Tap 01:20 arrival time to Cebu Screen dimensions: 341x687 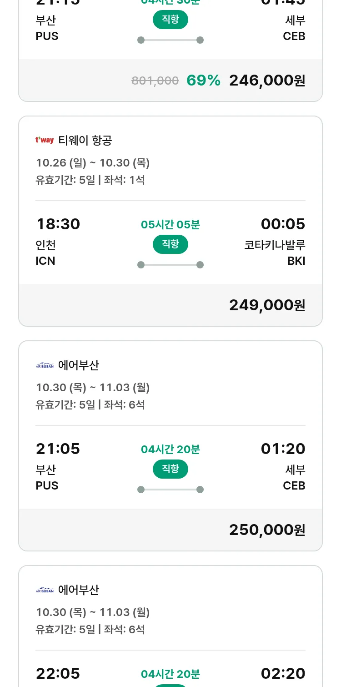click(283, 449)
